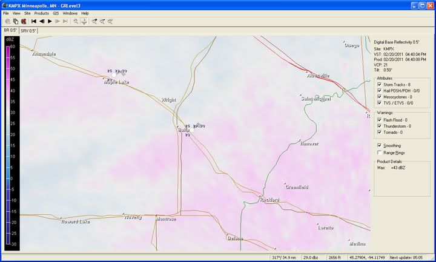
Task: Click the coordinates 45.27904, -94.11749
Action: (367, 258)
